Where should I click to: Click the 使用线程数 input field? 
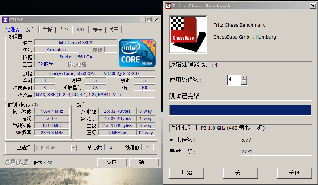[x=235, y=80]
